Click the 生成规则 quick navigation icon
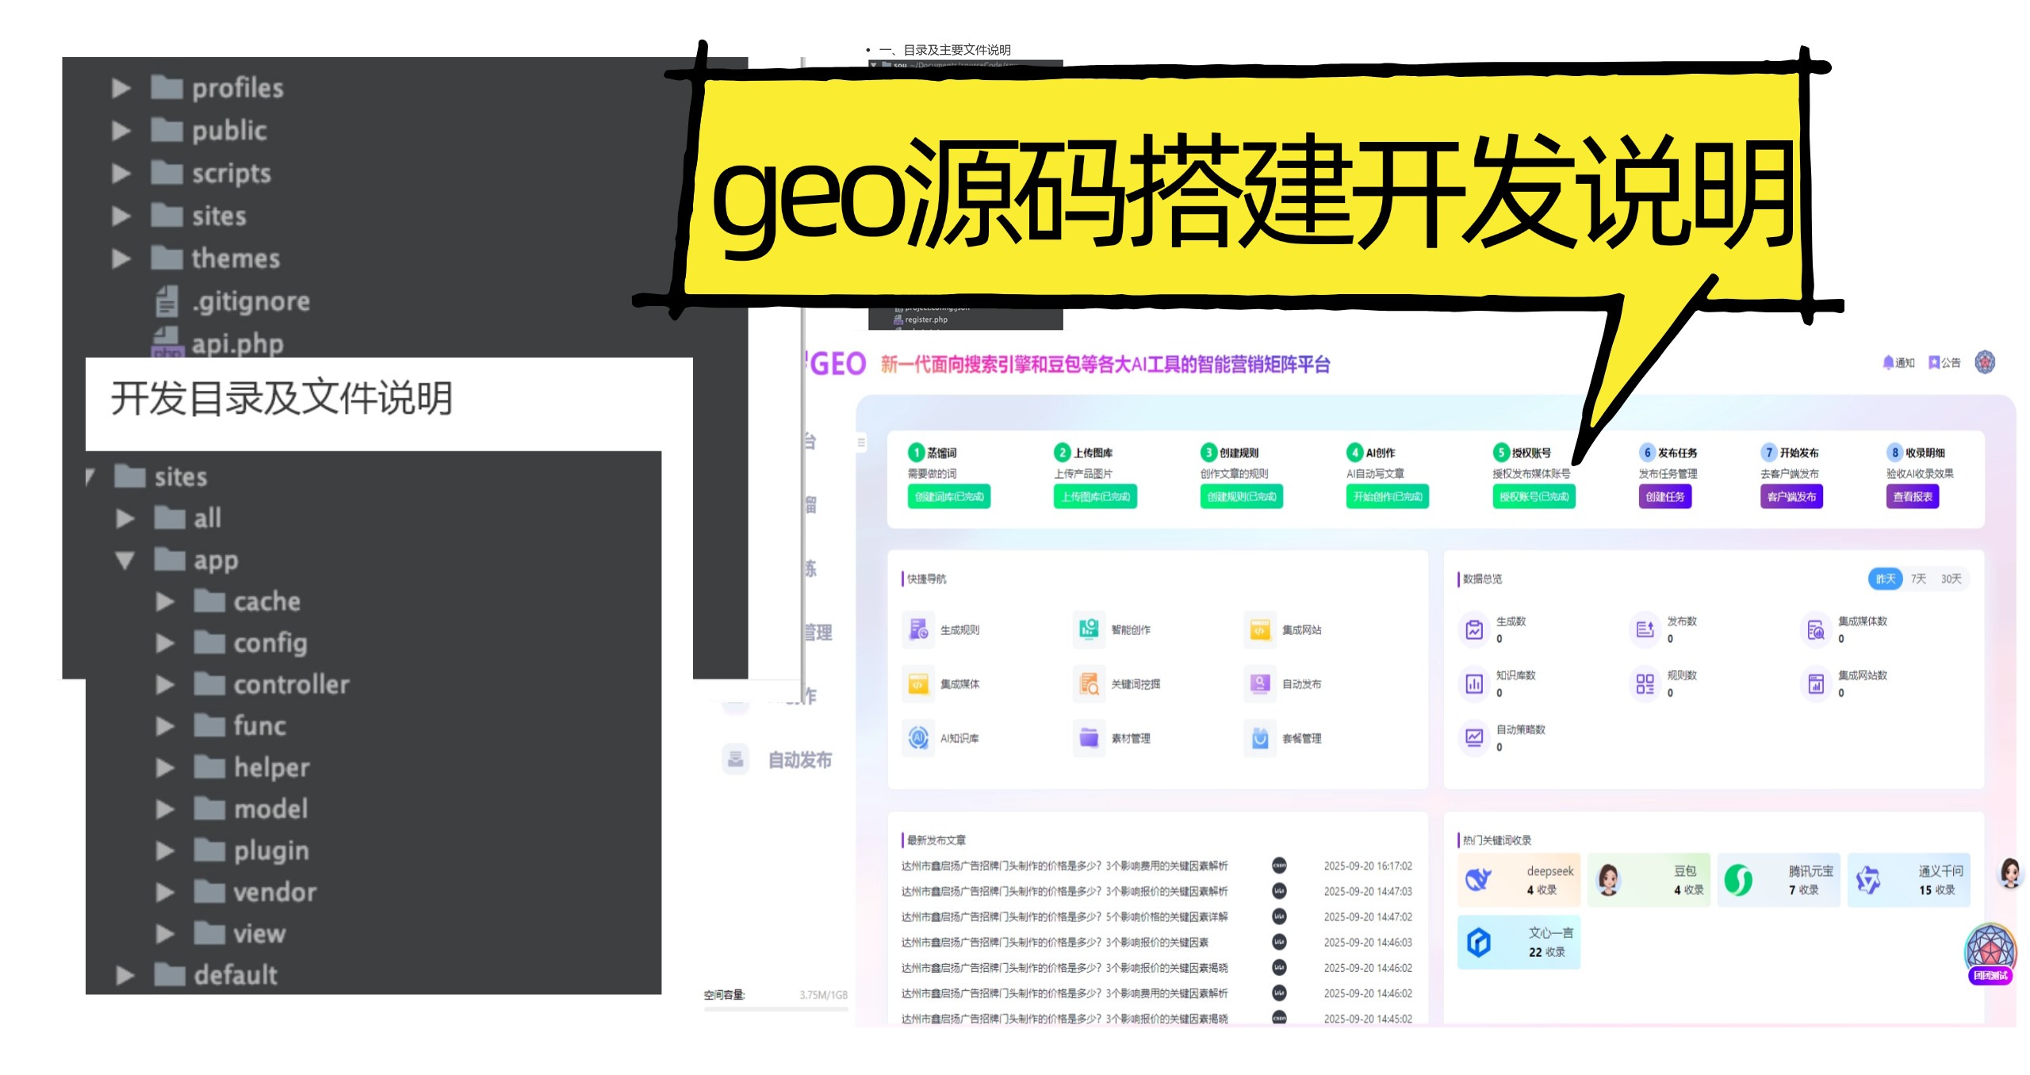This screenshot has height=1075, width=2030. [x=918, y=629]
